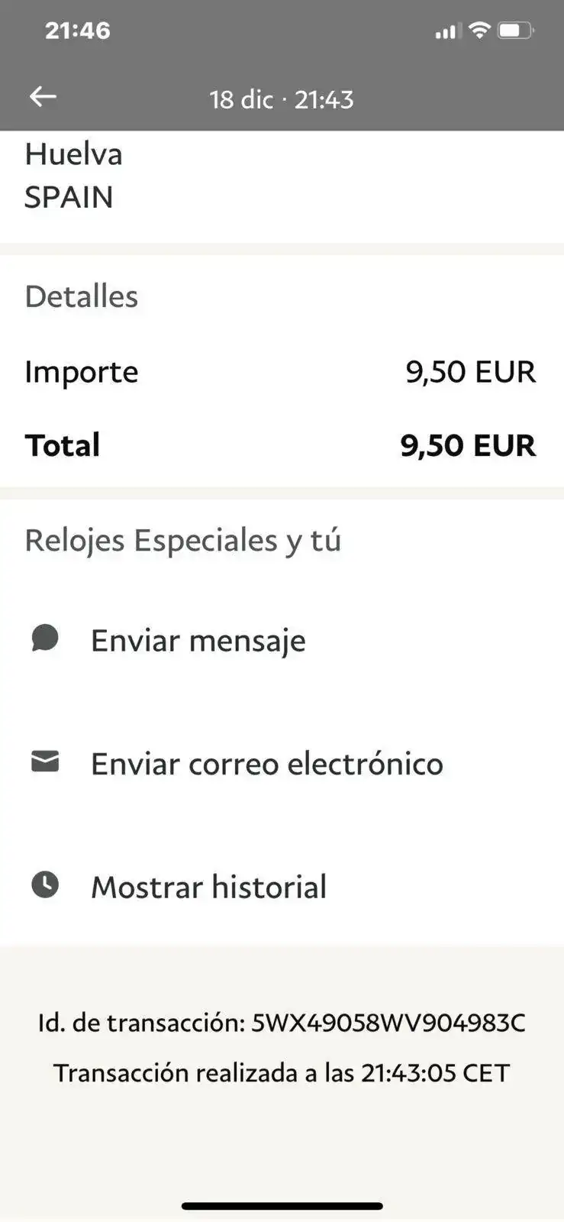Open Mostrar historial entry
The height and width of the screenshot is (1222, 564).
282,887
